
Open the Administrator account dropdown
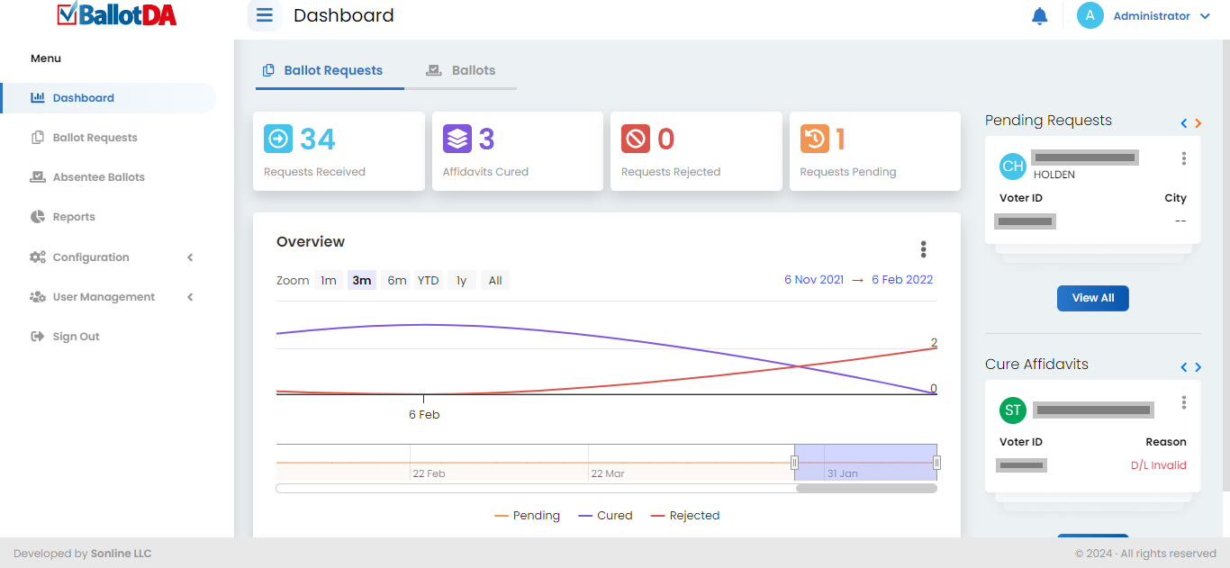(x=1144, y=16)
